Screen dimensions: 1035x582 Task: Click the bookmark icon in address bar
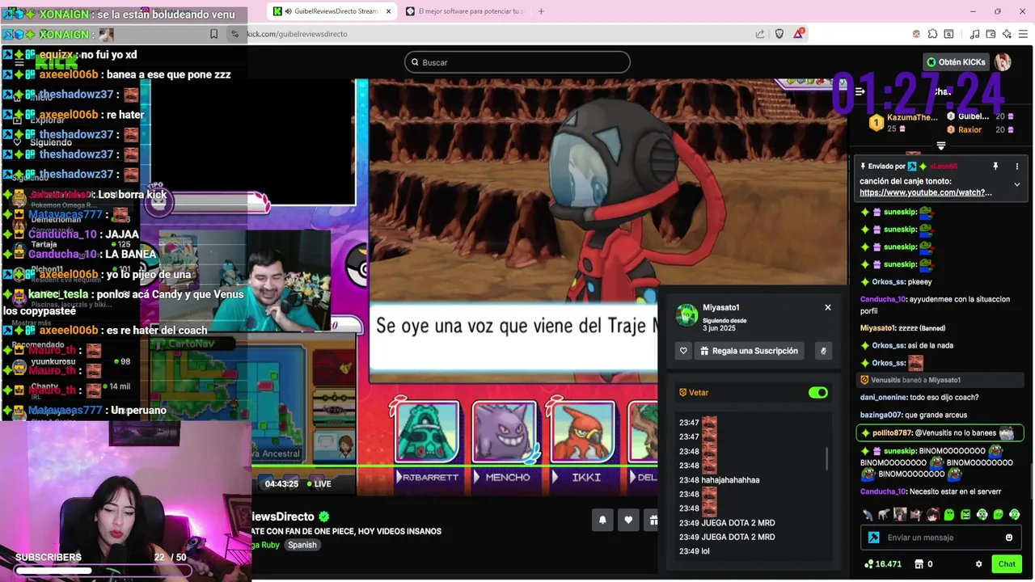213,34
